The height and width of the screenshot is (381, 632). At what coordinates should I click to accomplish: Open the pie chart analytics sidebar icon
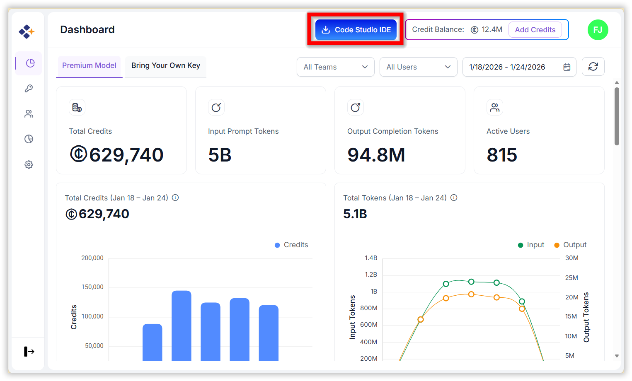point(29,139)
